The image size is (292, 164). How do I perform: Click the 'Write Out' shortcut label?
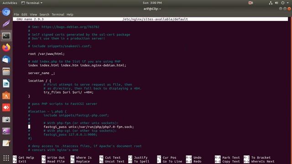click(x=56, y=158)
